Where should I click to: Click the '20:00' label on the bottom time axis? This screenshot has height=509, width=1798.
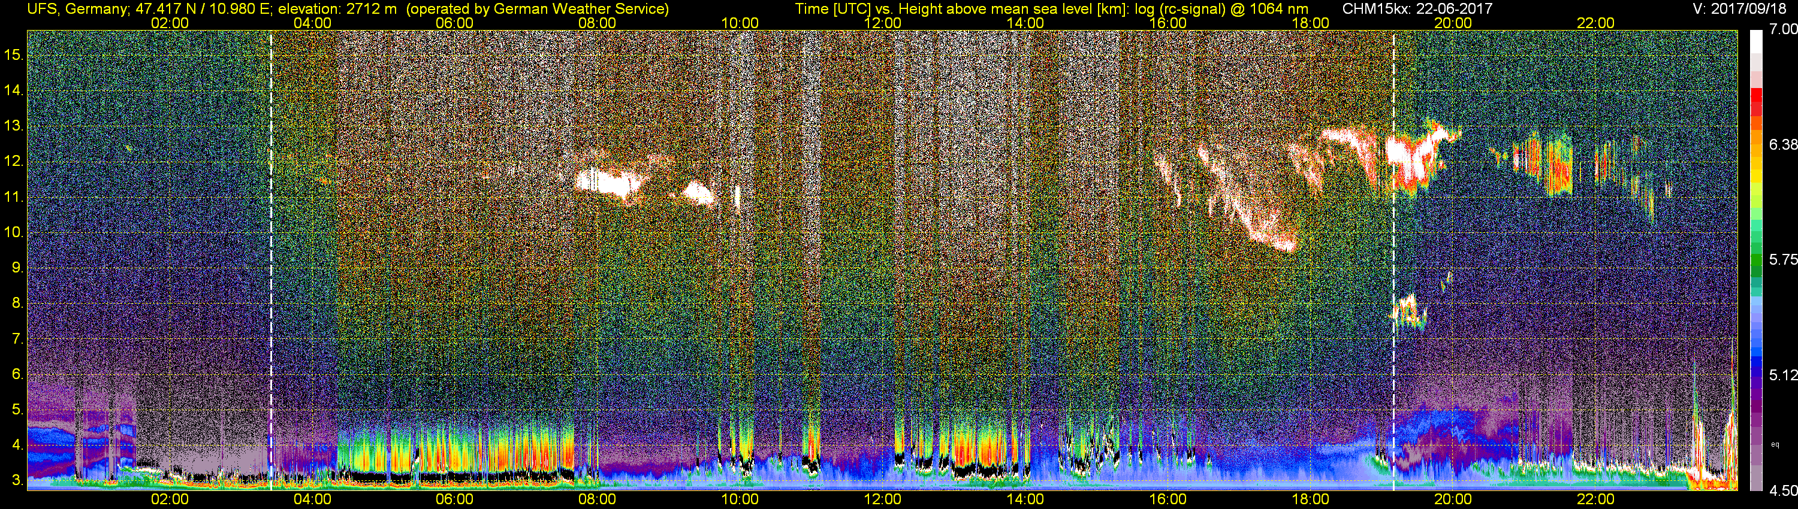pos(1453,499)
